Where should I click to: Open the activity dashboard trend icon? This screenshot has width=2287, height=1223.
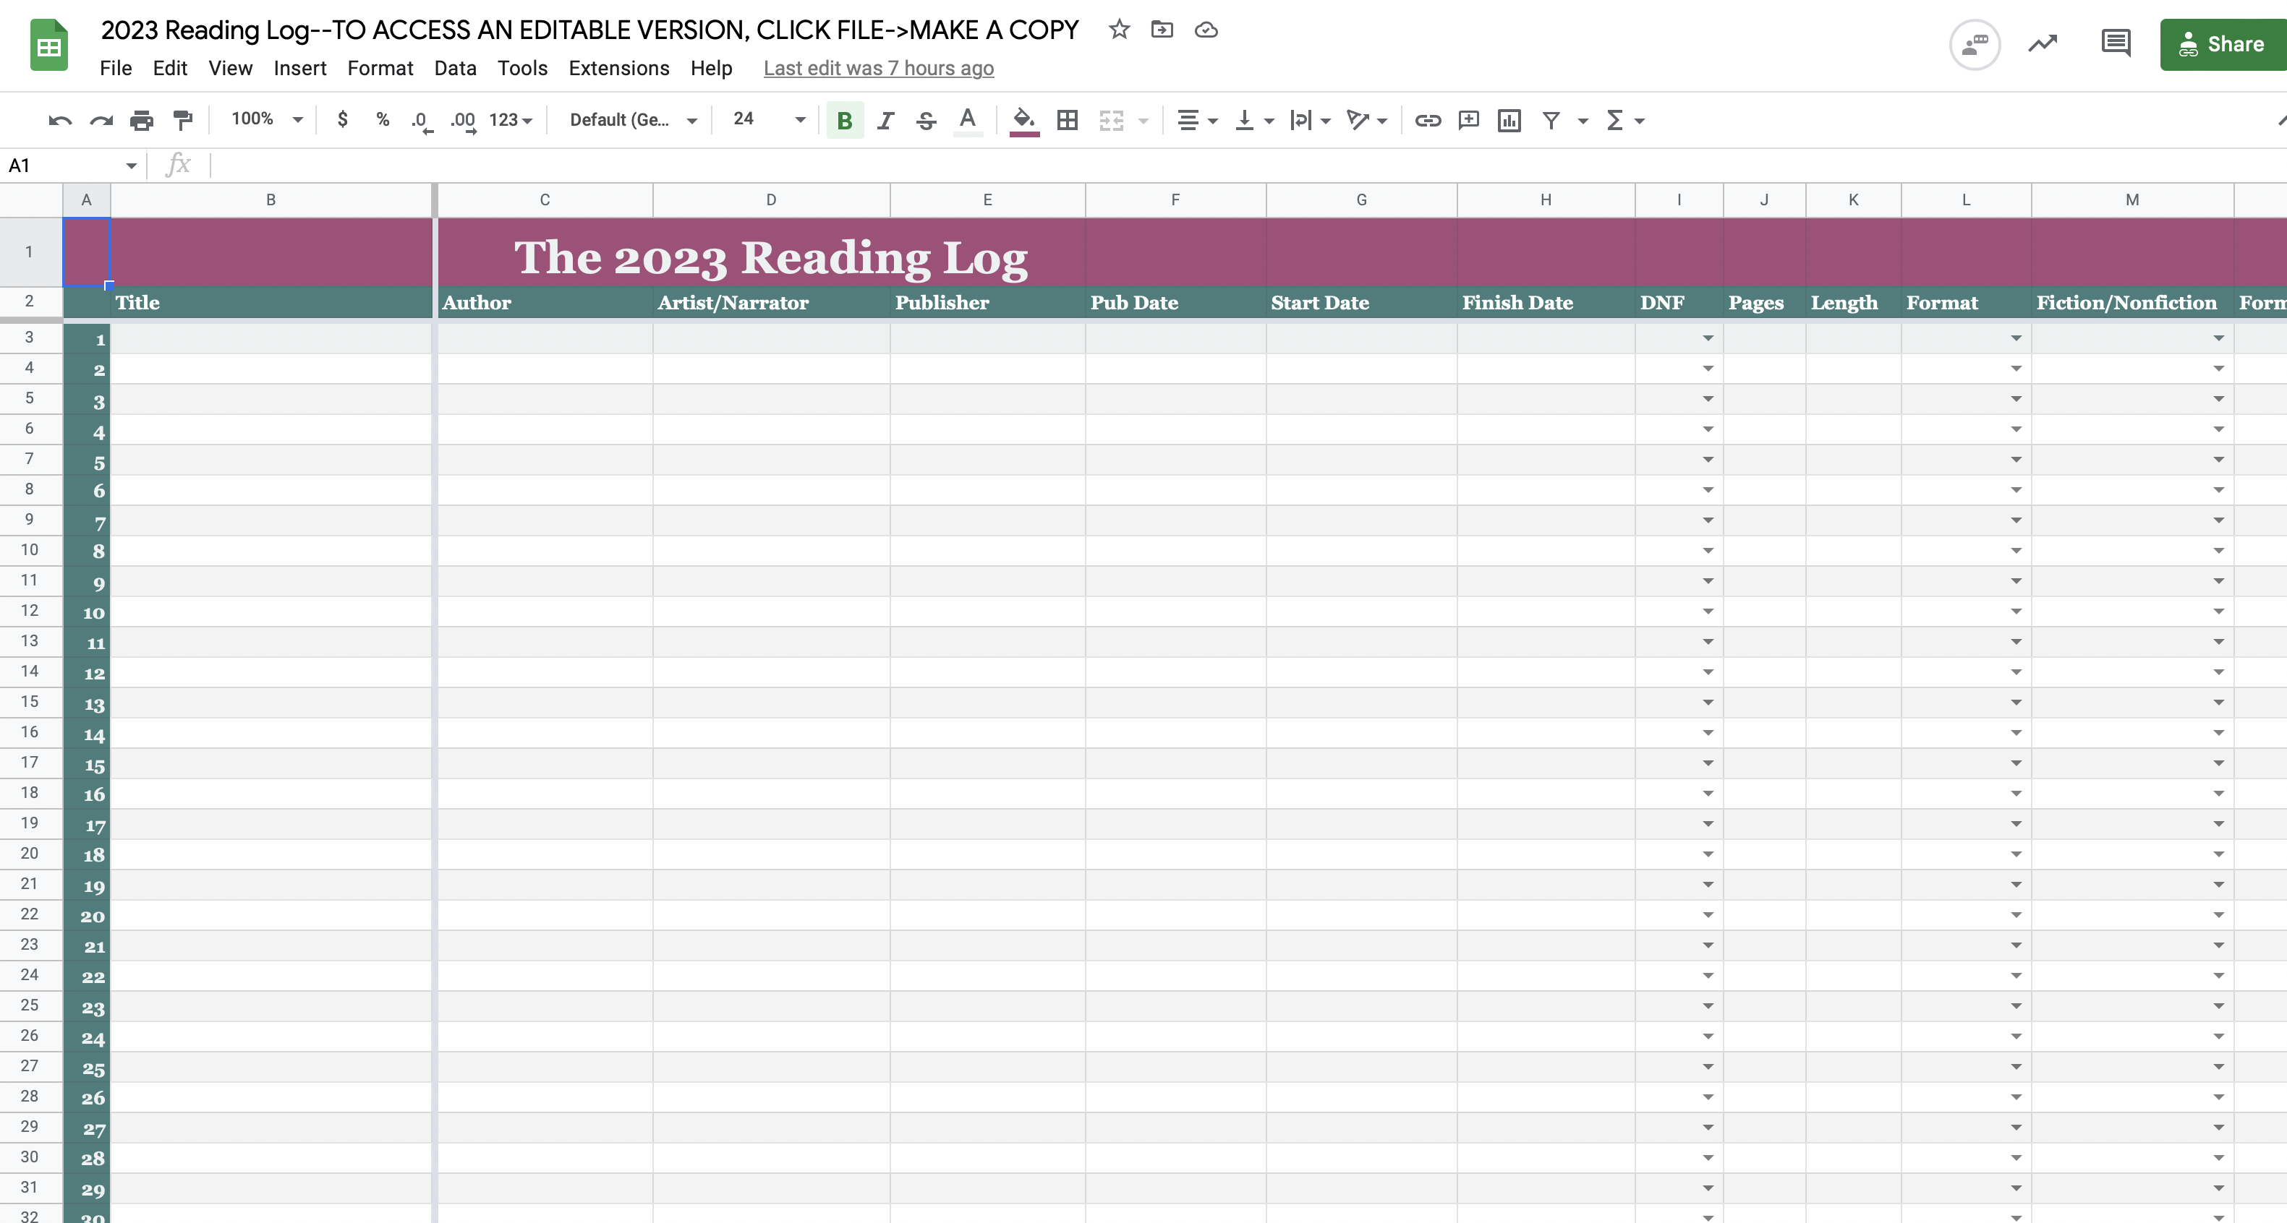click(x=2043, y=43)
